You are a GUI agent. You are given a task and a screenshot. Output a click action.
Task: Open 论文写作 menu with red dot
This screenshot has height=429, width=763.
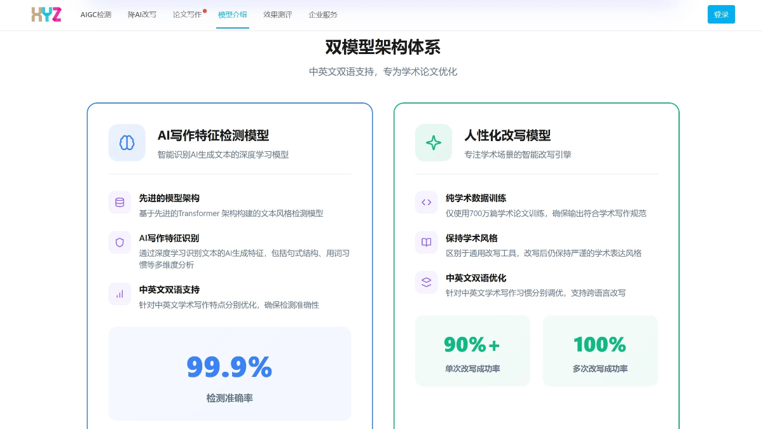click(187, 15)
